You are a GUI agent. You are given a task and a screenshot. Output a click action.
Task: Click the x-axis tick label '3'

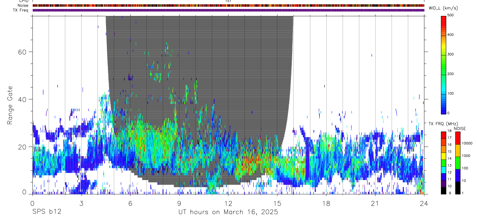[81, 203]
